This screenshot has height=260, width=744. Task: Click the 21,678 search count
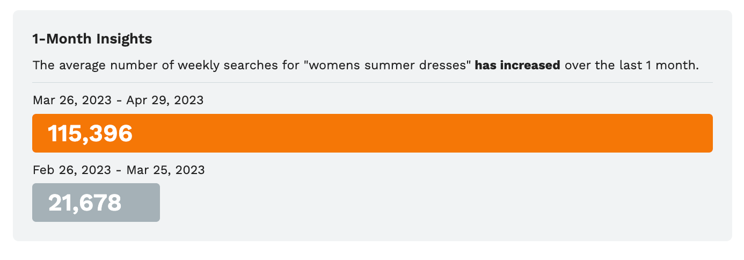(x=85, y=203)
